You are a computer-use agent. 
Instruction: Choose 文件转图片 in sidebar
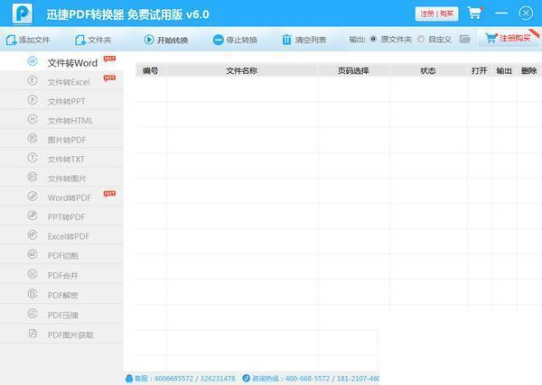(x=61, y=178)
